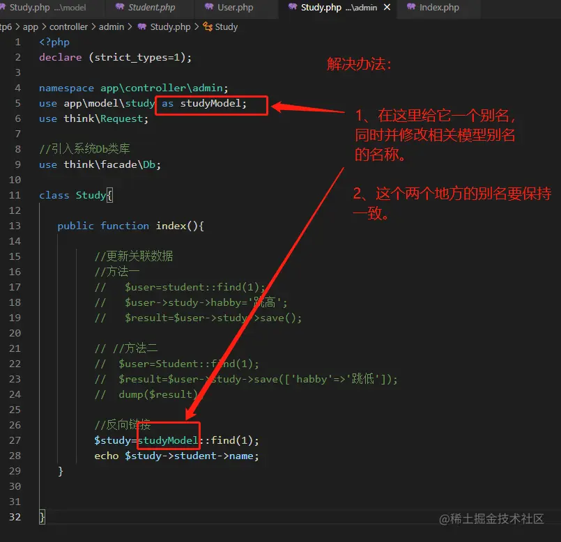The width and height of the screenshot is (561, 542).
Task: Click the 'Study' class name on line 11
Action: pos(91,196)
